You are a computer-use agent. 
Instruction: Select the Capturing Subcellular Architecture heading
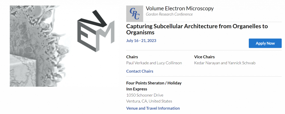(x=197, y=29)
